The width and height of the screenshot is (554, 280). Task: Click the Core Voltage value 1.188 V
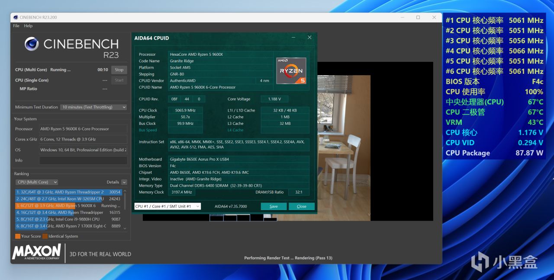pyautogui.click(x=274, y=99)
